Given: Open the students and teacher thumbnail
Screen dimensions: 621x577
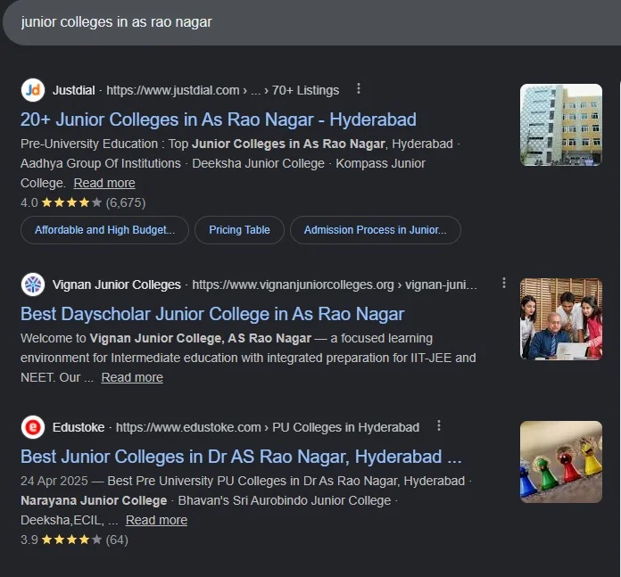Looking at the screenshot, I should point(561,319).
